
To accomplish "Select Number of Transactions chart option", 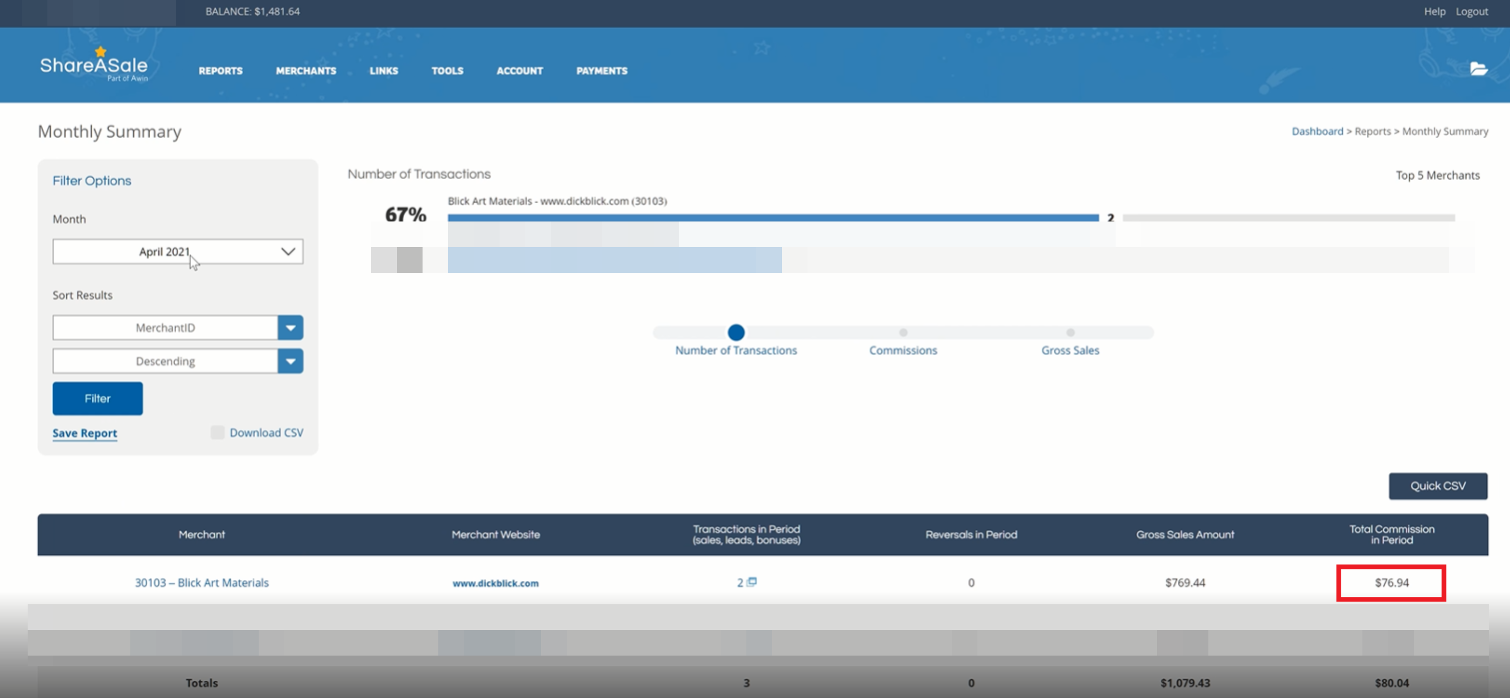I will (736, 332).
